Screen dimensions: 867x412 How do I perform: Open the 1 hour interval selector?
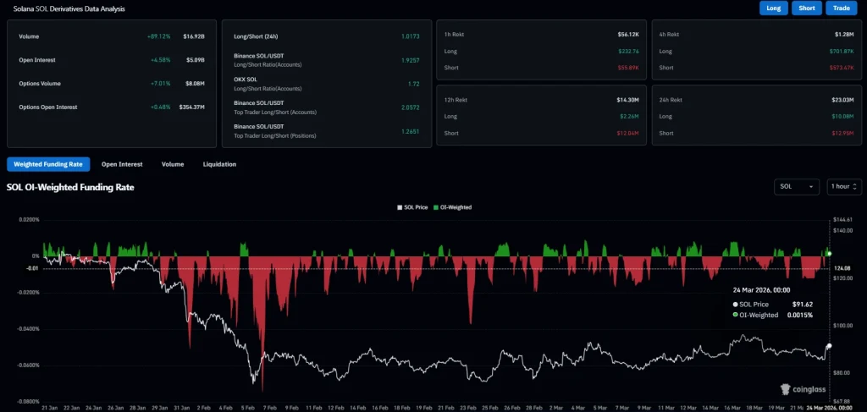(844, 187)
